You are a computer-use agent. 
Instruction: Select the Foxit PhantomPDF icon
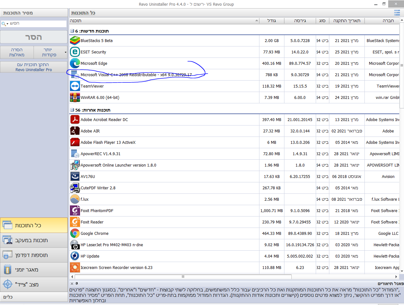(75, 210)
